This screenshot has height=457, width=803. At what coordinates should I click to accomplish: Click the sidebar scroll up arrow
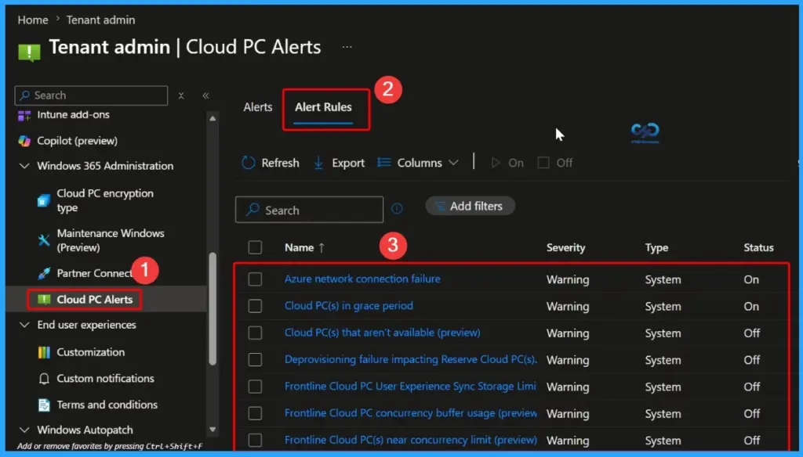[213, 119]
